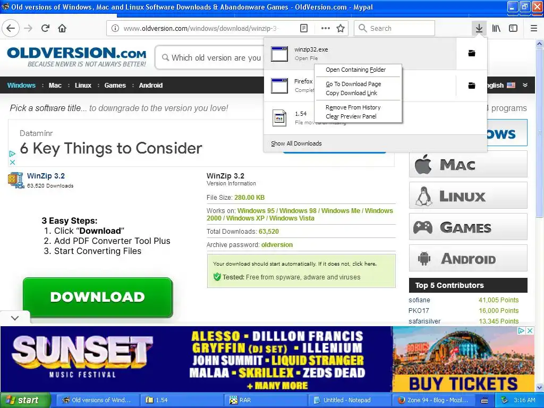Click the AdChoices icon on Sunset banner
Viewport: 544px width, 408px height.
click(521, 330)
